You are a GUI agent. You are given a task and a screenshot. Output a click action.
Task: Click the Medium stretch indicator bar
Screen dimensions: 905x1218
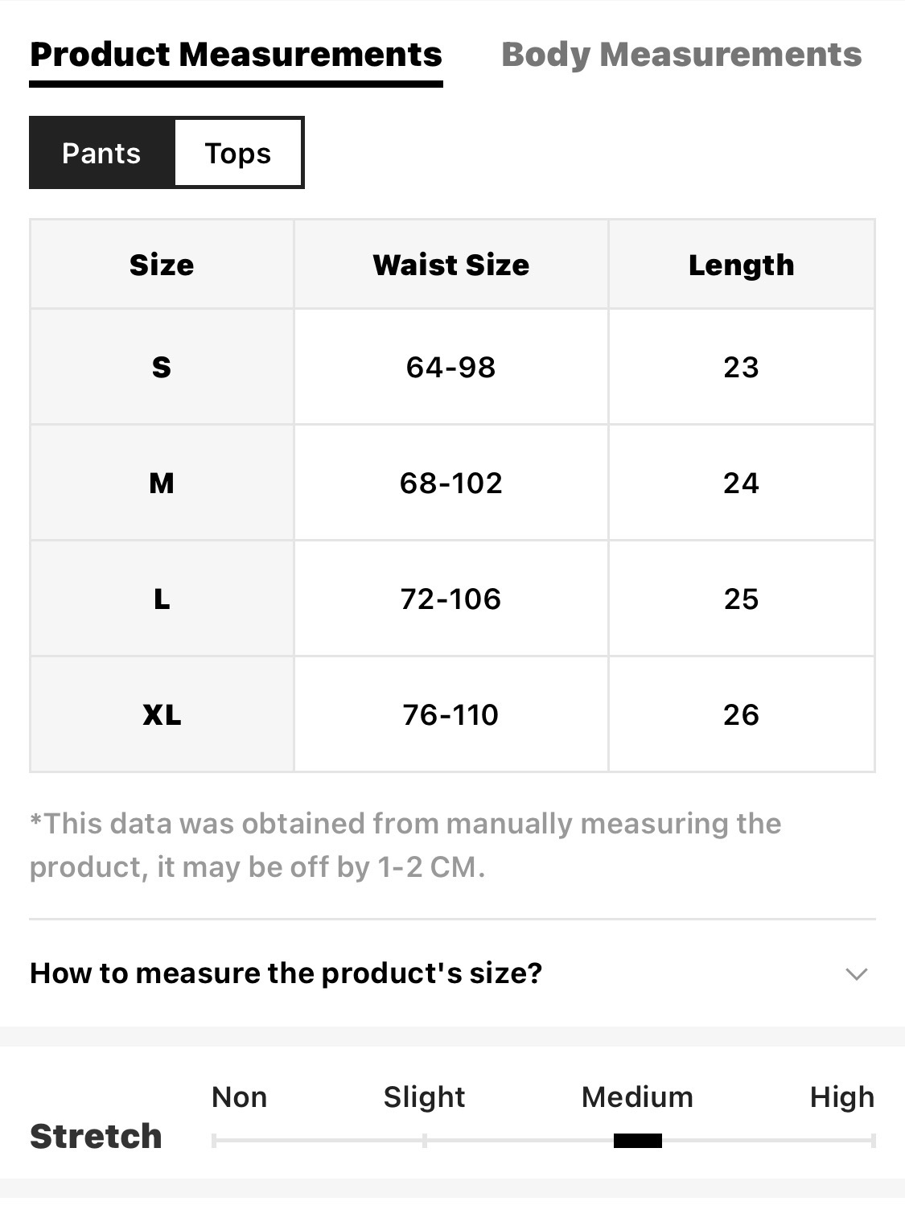(637, 1140)
